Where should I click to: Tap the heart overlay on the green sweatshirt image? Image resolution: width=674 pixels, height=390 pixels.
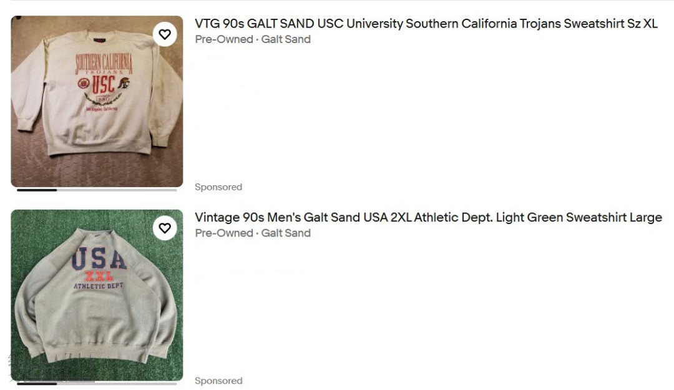165,228
